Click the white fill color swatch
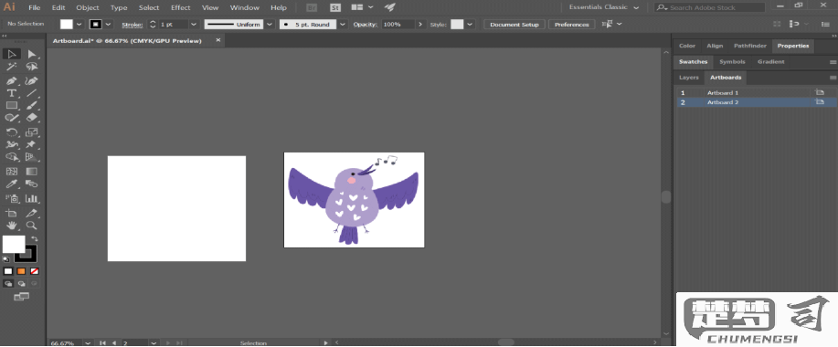Viewport: 838px width, 347px height. [14, 244]
